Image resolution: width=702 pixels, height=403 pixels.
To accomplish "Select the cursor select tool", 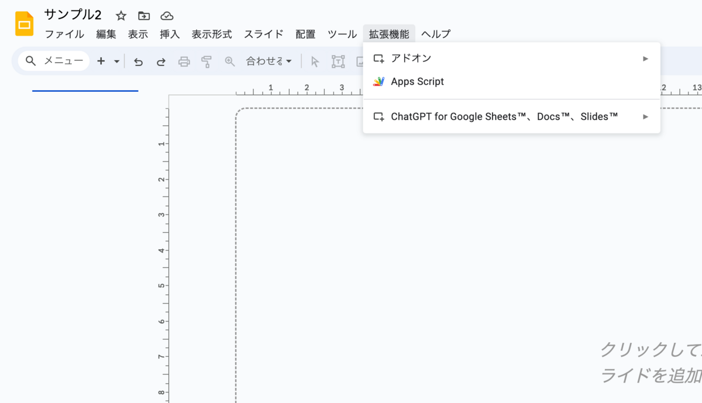I will click(x=315, y=61).
